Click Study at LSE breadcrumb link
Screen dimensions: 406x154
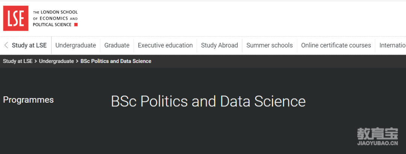[18, 61]
